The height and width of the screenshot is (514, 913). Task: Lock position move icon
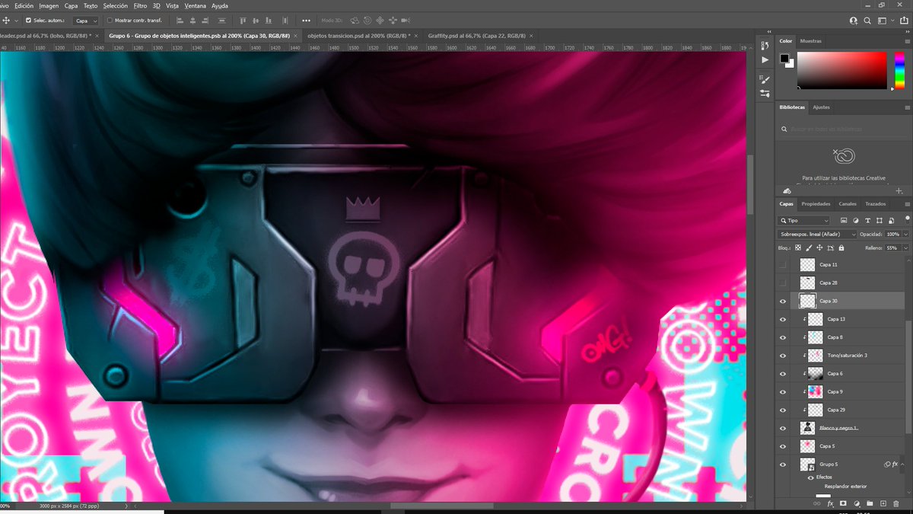[x=819, y=247]
